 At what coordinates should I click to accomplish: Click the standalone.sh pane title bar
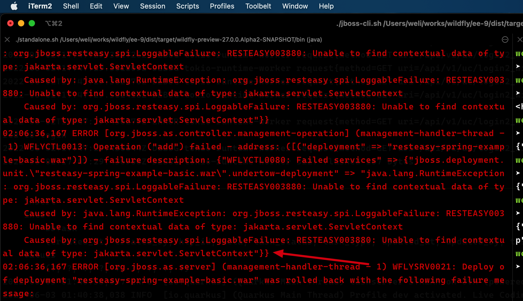point(169,40)
